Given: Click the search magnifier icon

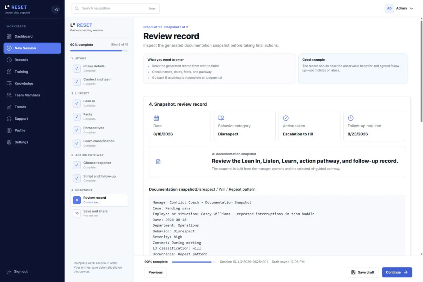Looking at the screenshot, I should click(77, 8).
